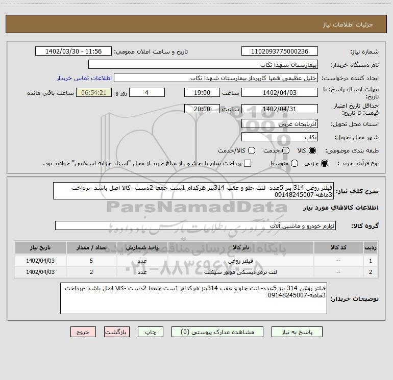Screen dimensions: 393x380
Task: Click the price validity date 1402/04/31 field
Action: coord(280,109)
